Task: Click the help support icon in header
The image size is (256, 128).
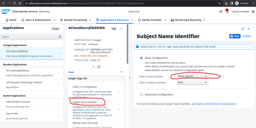Action: point(221,12)
